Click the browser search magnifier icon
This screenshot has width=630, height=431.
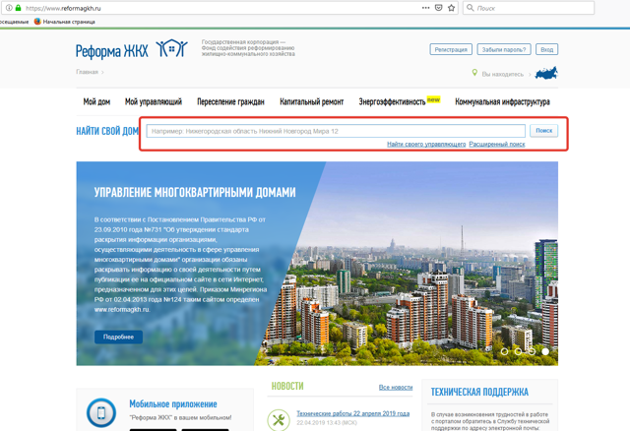[471, 8]
